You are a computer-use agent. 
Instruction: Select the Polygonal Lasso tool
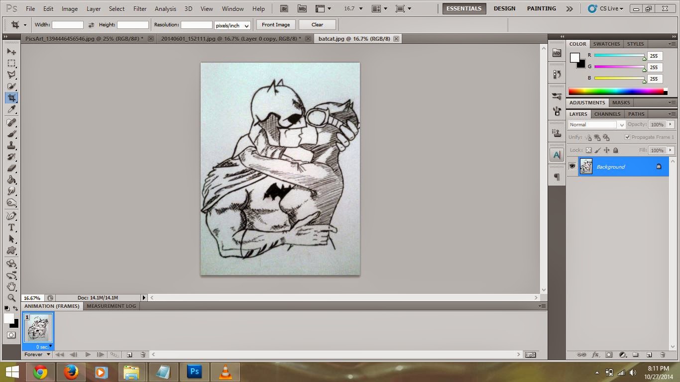11,75
